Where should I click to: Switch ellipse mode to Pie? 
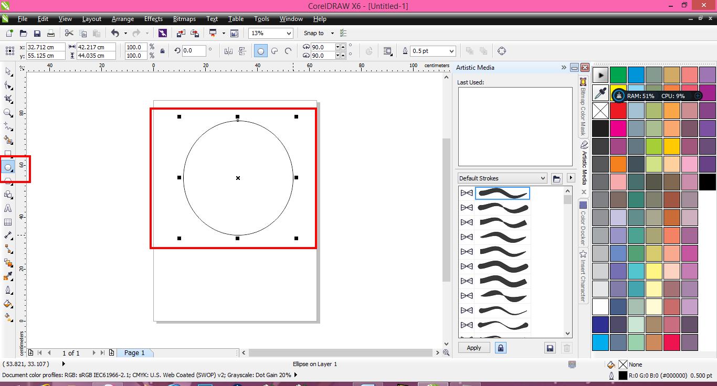pos(273,51)
